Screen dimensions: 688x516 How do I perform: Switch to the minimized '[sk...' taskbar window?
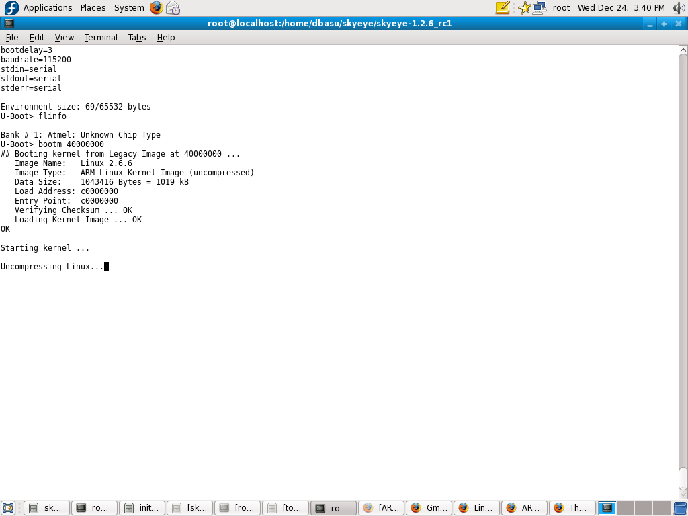(x=190, y=508)
